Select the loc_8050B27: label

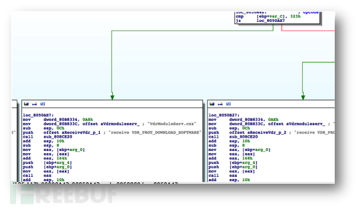[x=224, y=115]
